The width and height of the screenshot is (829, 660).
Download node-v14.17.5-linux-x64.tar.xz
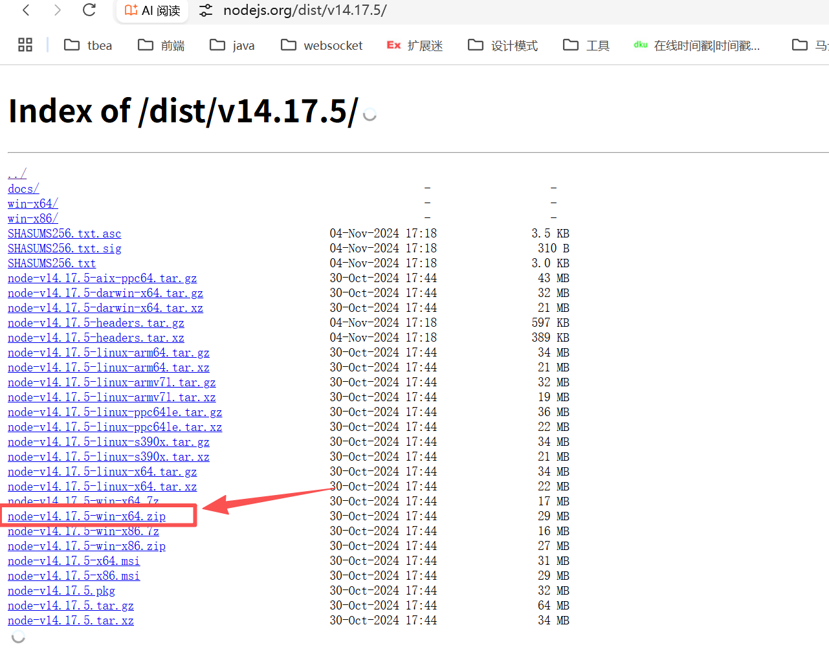(x=102, y=486)
